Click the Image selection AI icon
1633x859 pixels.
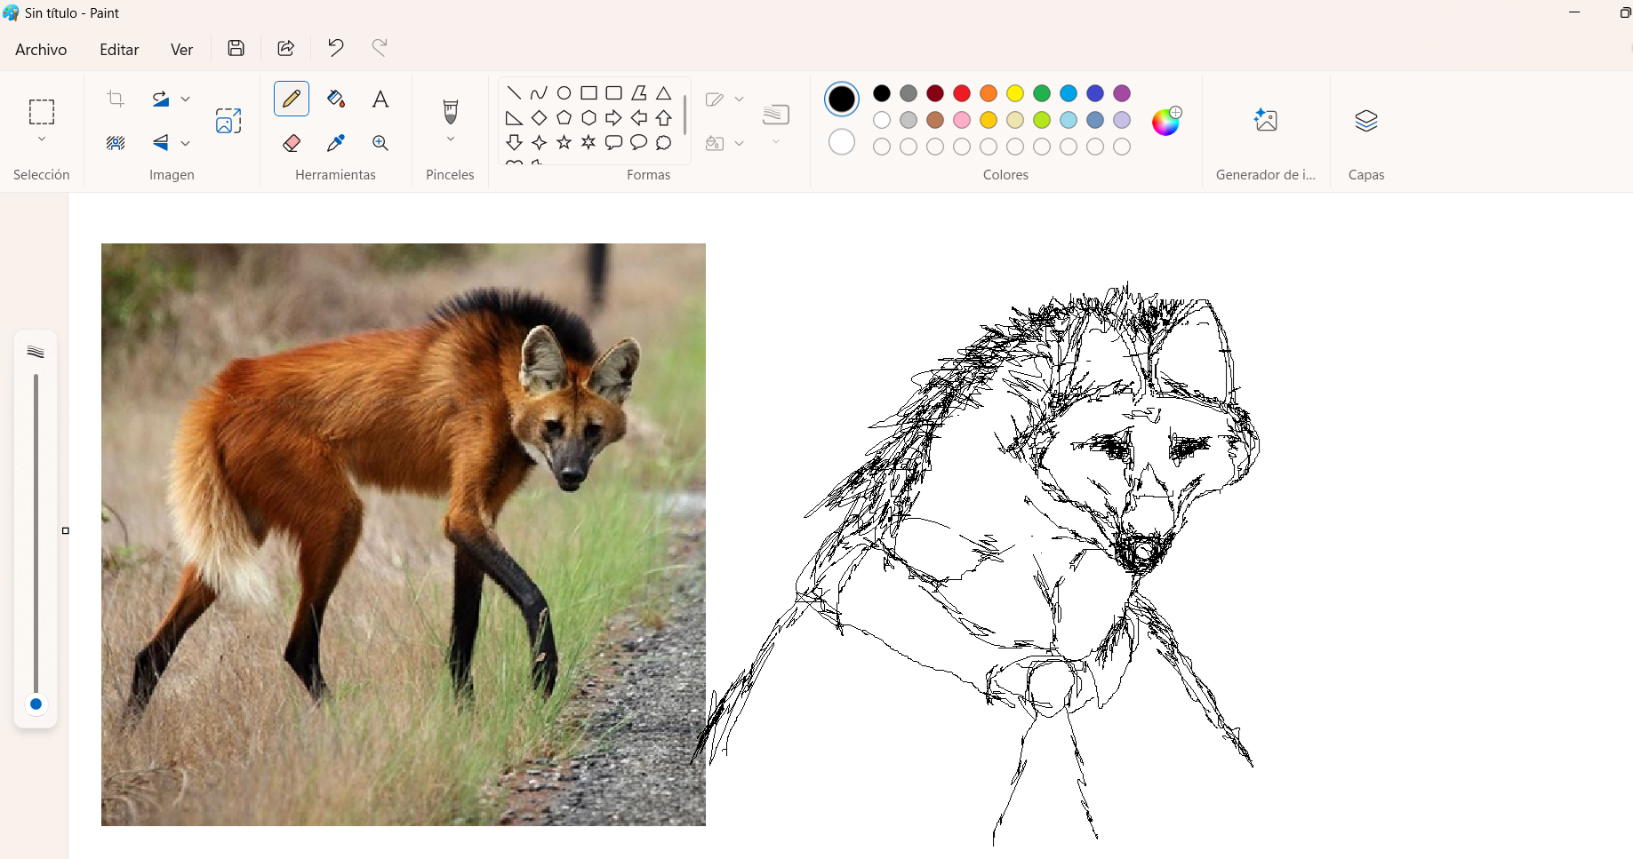pyautogui.click(x=228, y=121)
